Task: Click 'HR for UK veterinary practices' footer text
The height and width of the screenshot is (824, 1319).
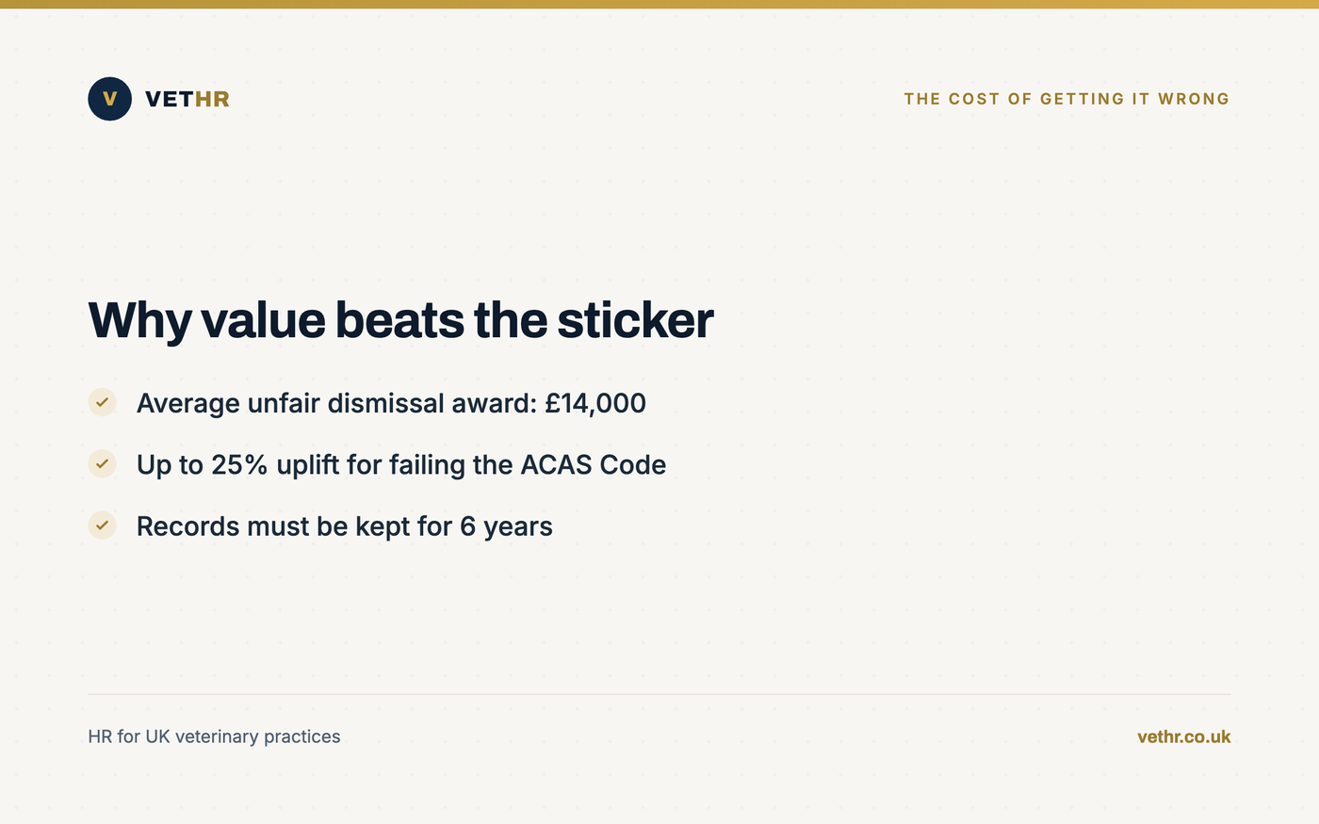Action: click(214, 736)
